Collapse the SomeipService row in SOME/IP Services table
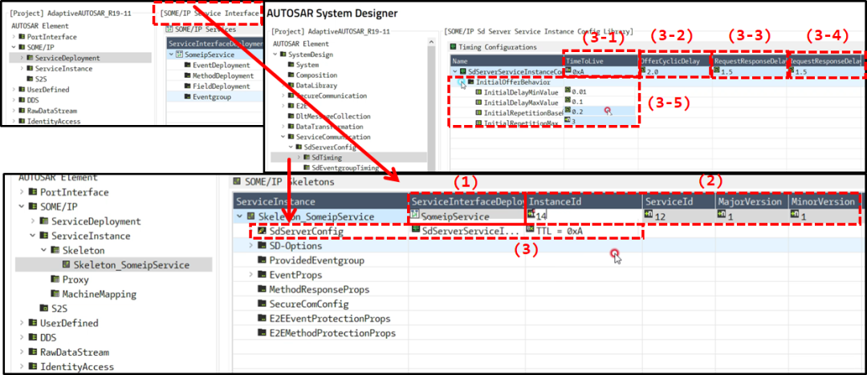This screenshot has width=867, height=375. point(172,54)
